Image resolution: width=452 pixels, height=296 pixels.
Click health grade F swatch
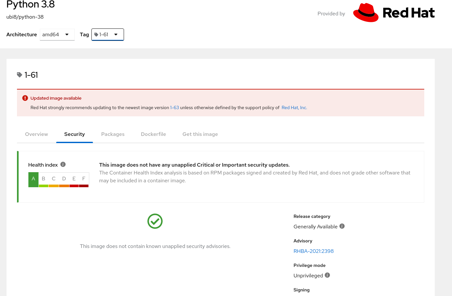coord(84,180)
